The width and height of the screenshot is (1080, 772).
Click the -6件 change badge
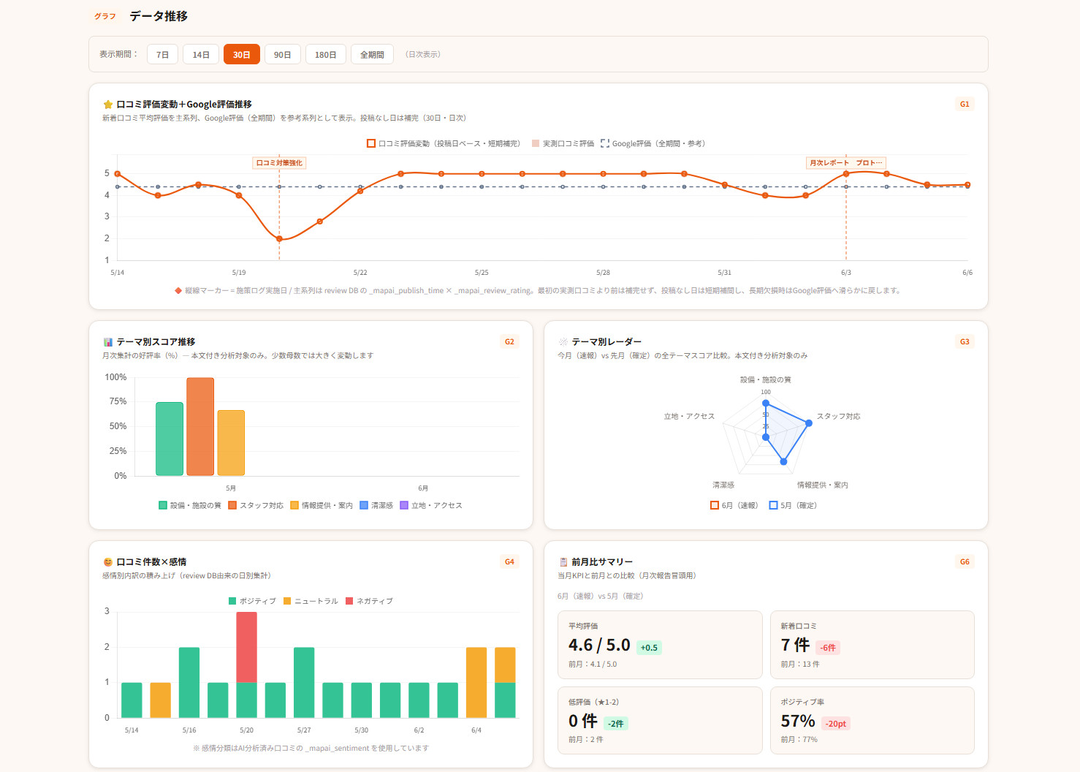pos(828,648)
